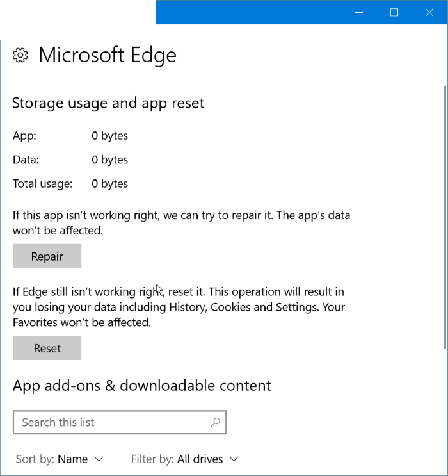Click the gear icon beside Microsoft Edge

tap(20, 56)
